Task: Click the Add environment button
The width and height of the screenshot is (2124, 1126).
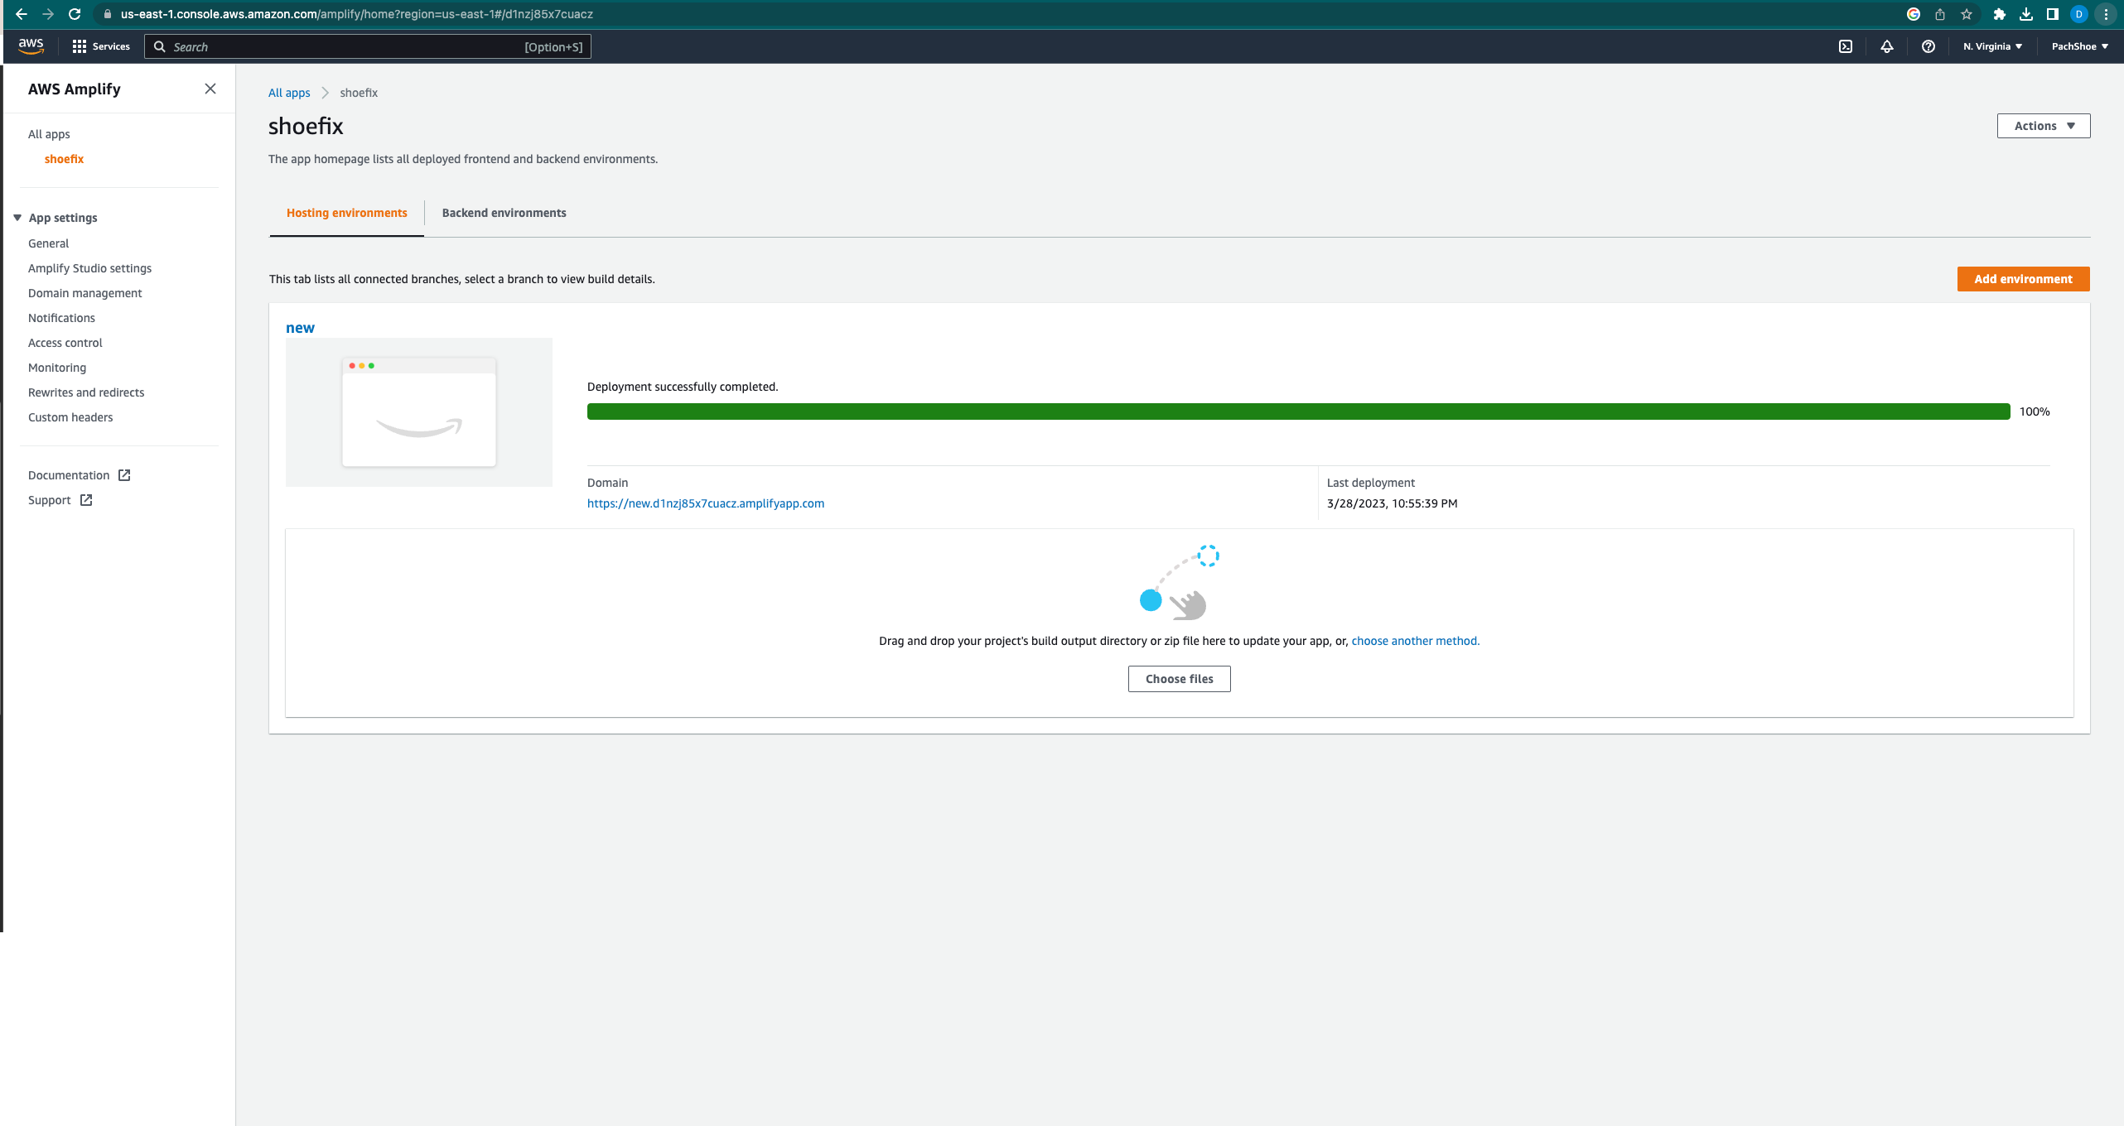Action: pos(2023,279)
